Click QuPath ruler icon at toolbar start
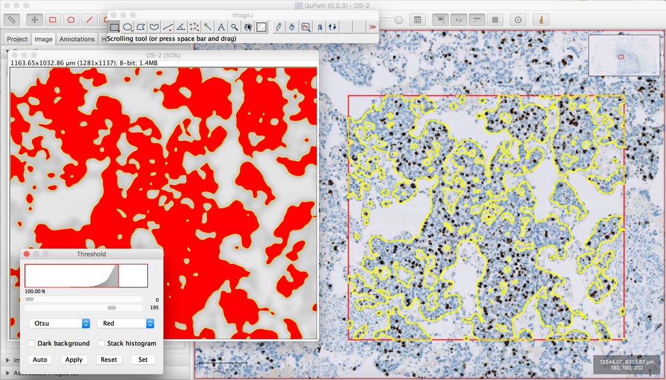Image resolution: width=666 pixels, height=380 pixels. (x=12, y=20)
